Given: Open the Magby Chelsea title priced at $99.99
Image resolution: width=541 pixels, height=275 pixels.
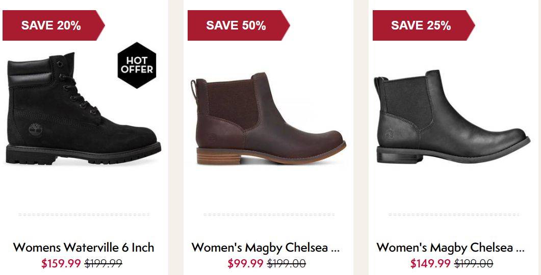Looking at the screenshot, I should (x=265, y=248).
